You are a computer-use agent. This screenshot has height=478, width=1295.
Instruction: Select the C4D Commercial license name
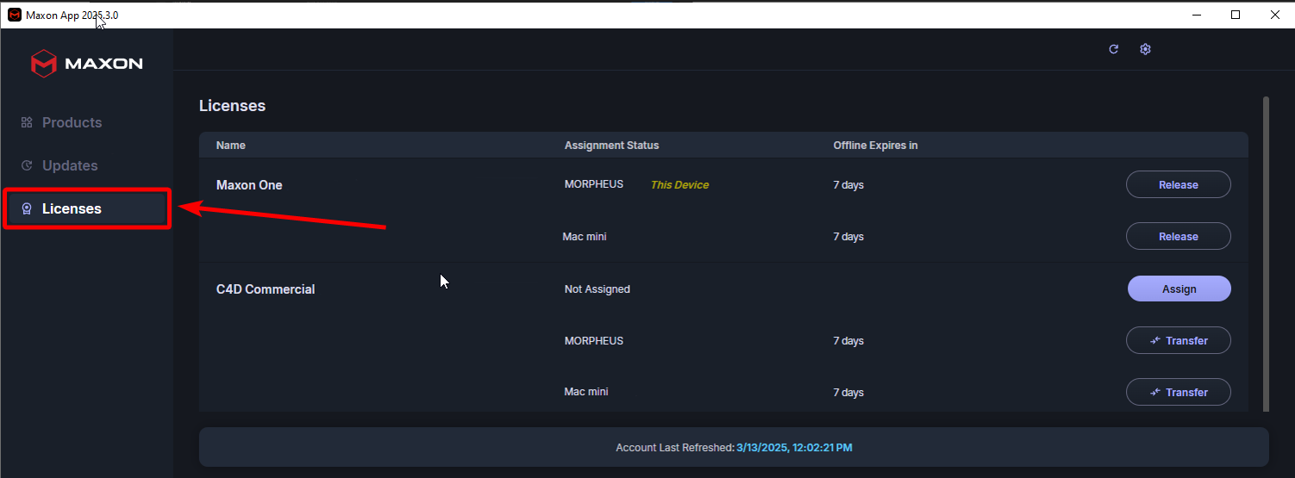coord(266,289)
